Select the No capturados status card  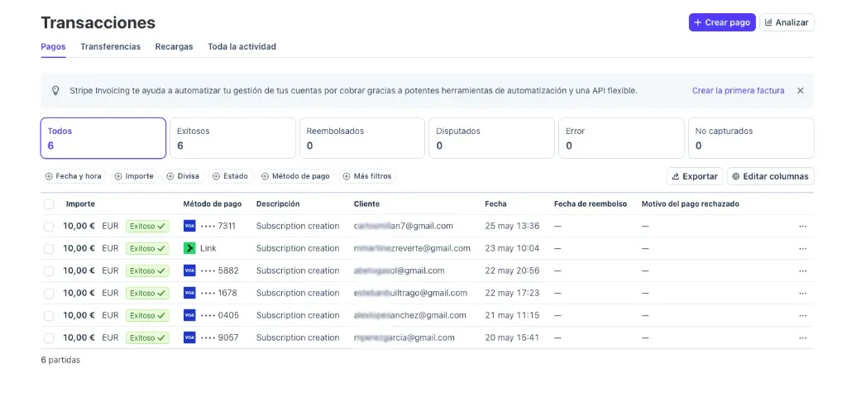(x=751, y=138)
